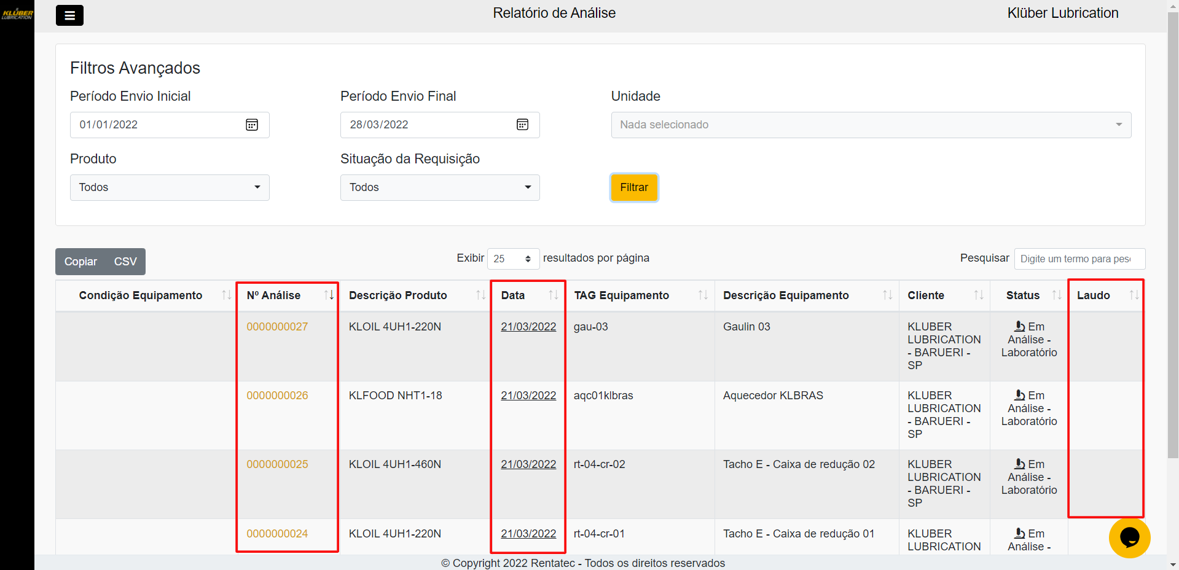This screenshot has width=1179, height=570.
Task: Change results per page selector
Action: tap(513, 259)
